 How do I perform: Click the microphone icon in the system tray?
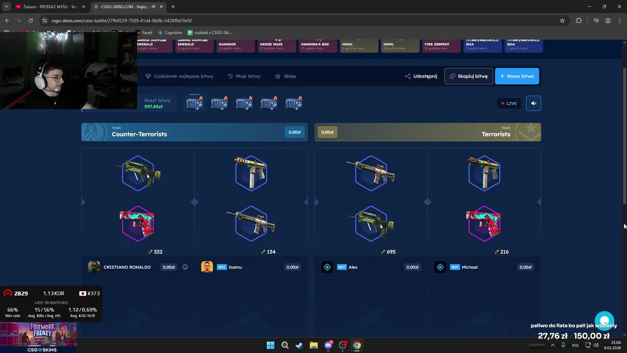pyautogui.click(x=563, y=345)
